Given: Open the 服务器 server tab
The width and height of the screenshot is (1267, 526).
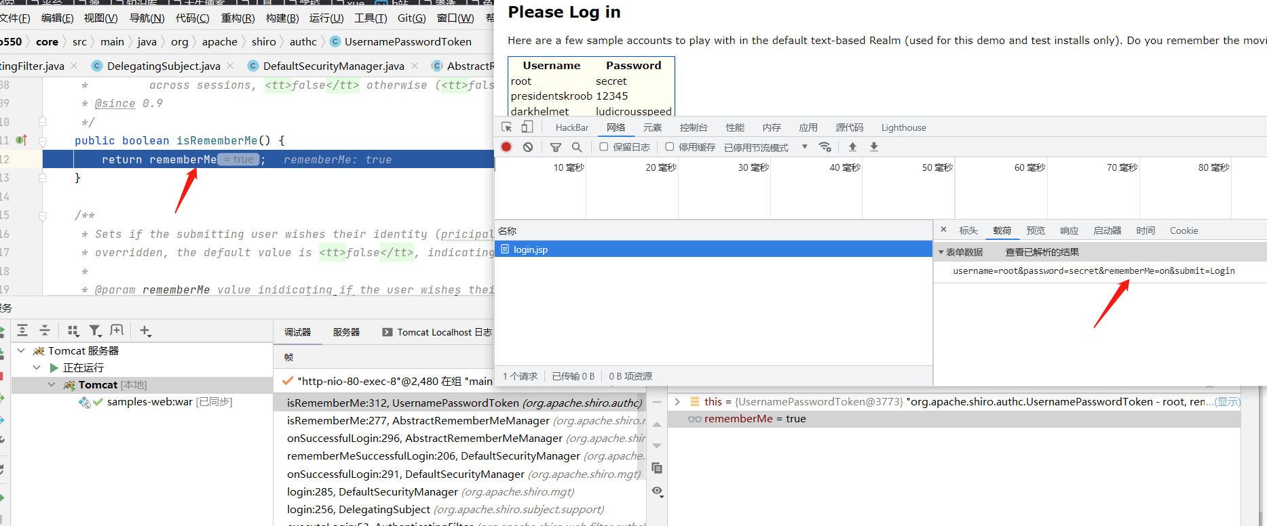Looking at the screenshot, I should pyautogui.click(x=346, y=332).
